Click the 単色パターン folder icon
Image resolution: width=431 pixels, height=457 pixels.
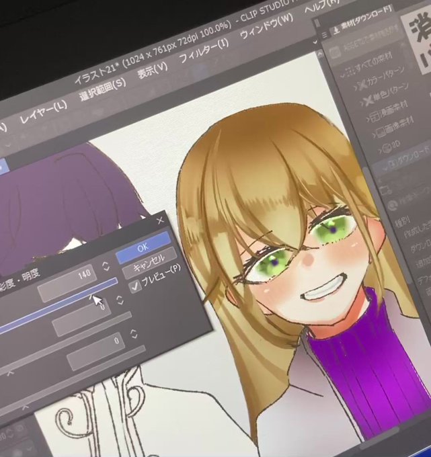point(369,100)
